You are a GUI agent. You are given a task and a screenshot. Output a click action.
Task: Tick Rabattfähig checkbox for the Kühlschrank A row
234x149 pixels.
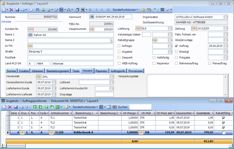[223, 133]
